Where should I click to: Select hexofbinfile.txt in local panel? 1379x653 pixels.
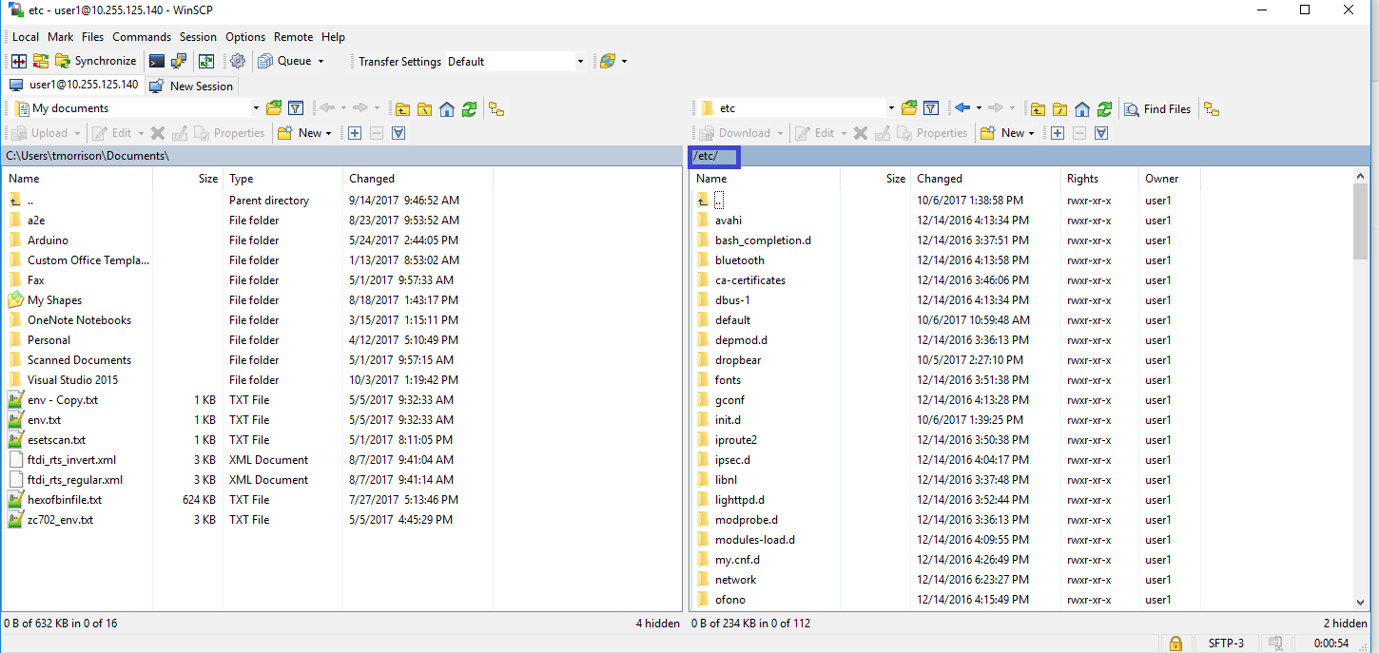coord(65,500)
